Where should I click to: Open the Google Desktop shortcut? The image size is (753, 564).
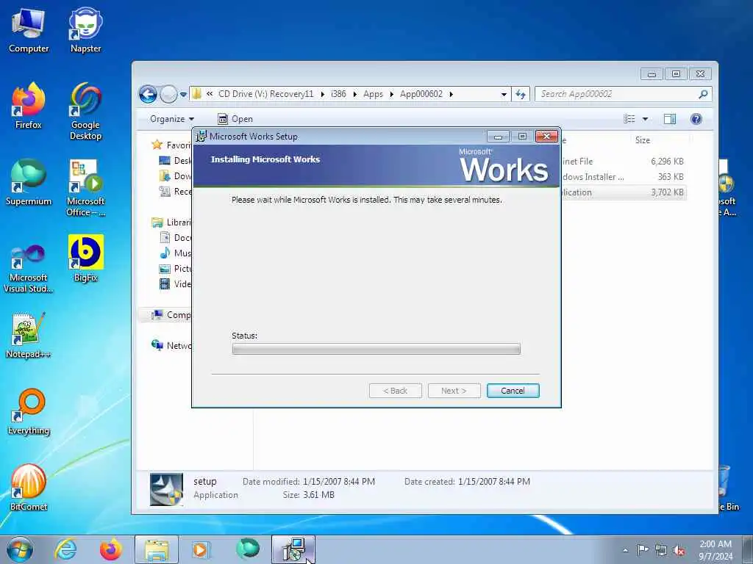point(85,112)
